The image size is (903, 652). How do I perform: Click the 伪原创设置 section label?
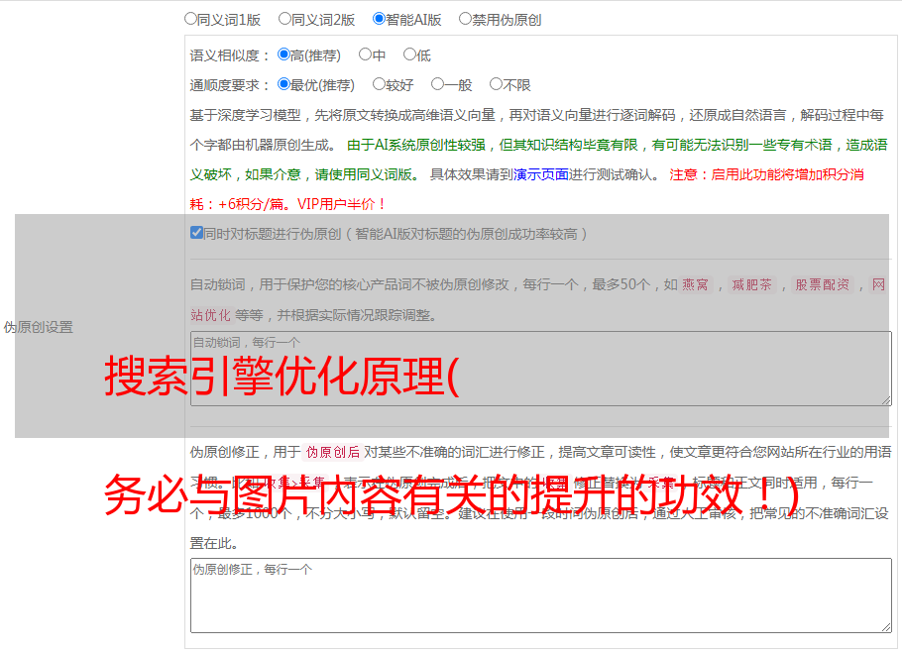(x=38, y=327)
